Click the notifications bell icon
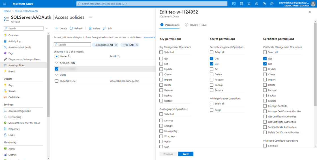This screenshot has width=317, height=160. coord(249,4)
